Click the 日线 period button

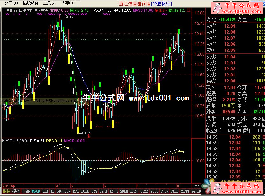[x=197, y=186]
